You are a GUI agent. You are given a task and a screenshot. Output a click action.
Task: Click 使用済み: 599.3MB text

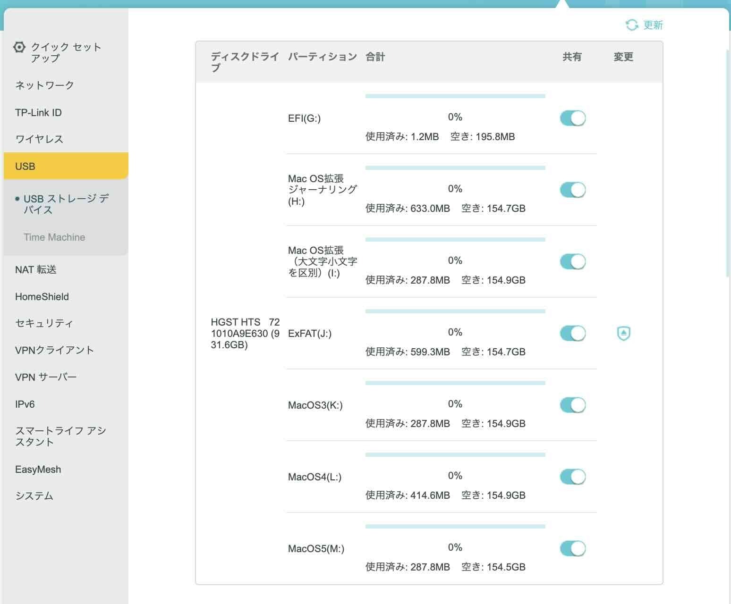tap(408, 352)
